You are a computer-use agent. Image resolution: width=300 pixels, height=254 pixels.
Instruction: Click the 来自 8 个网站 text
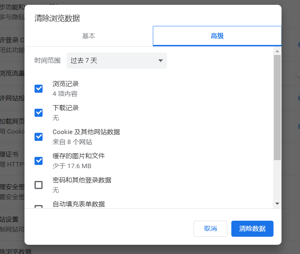coord(72,142)
